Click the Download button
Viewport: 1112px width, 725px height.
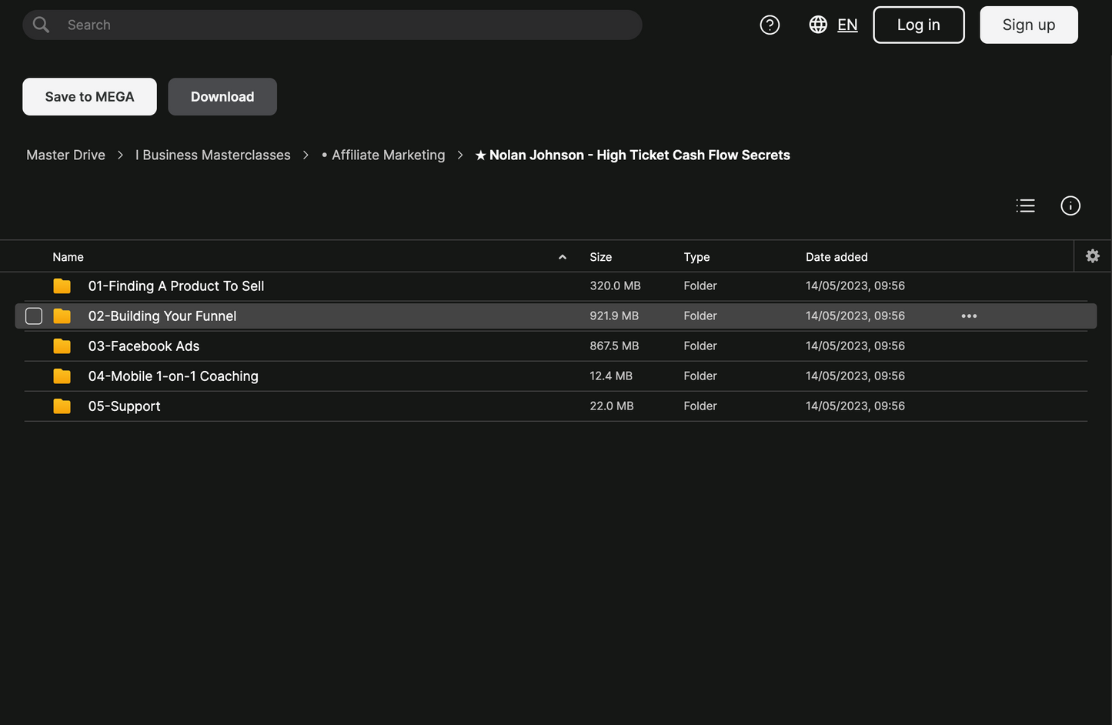(x=222, y=97)
